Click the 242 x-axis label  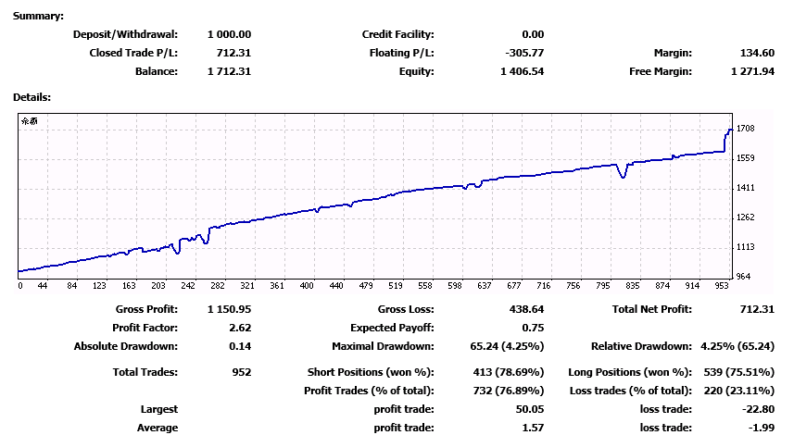[188, 286]
